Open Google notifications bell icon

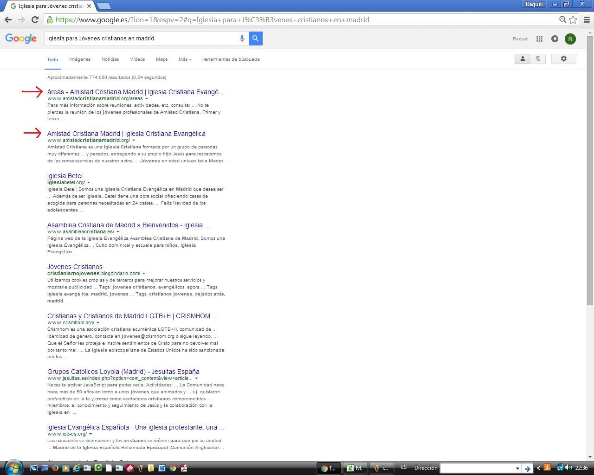point(555,39)
